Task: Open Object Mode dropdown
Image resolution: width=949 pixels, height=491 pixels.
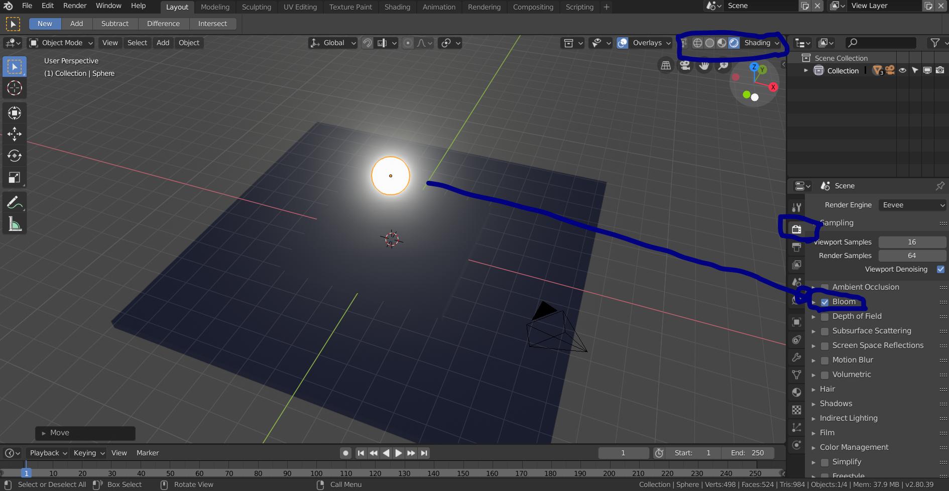Action: pyautogui.click(x=61, y=43)
